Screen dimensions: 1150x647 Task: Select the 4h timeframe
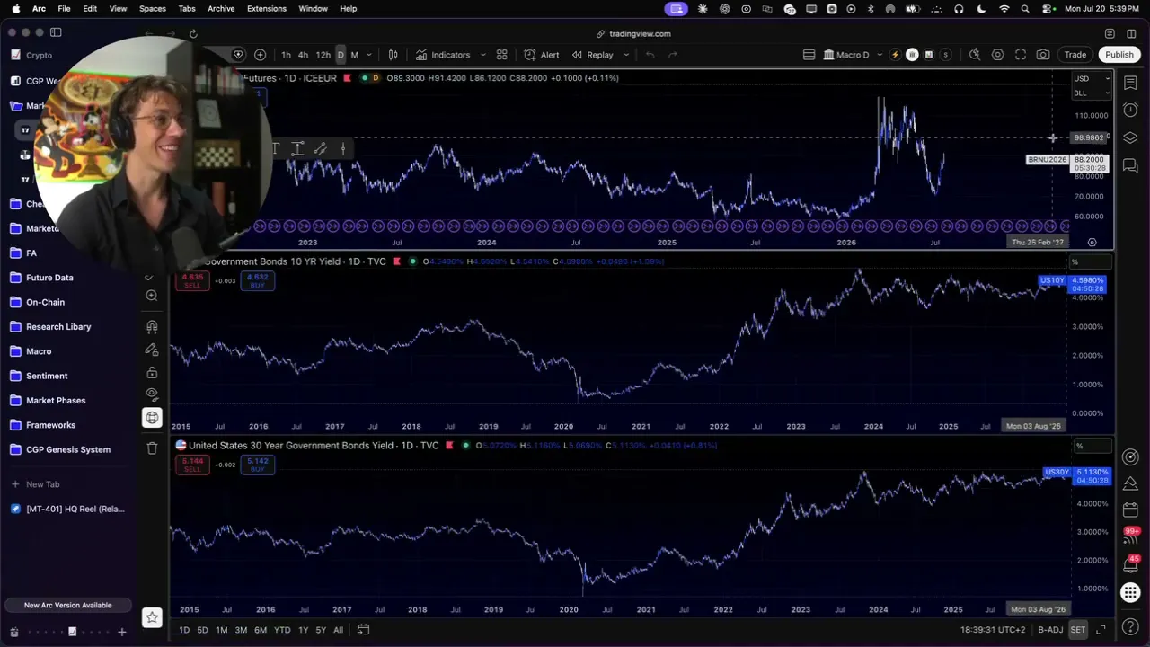click(x=303, y=55)
